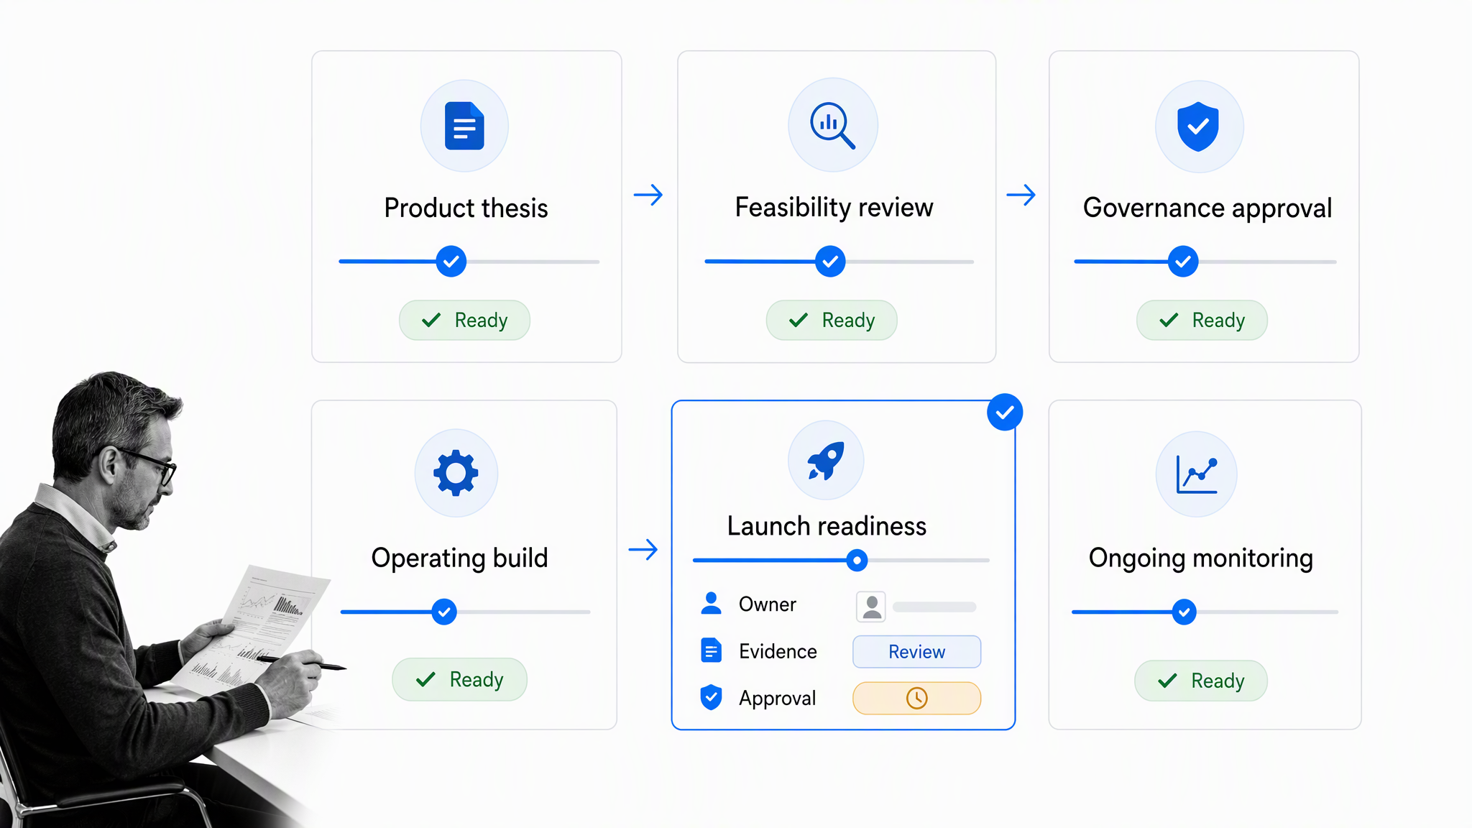Click the Feasibility review progress slider handle
Image resolution: width=1472 pixels, height=828 pixels.
pos(830,262)
